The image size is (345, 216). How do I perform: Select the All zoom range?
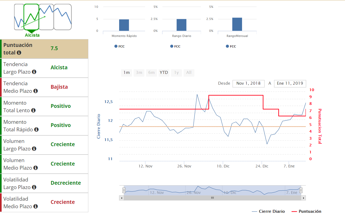pyautogui.click(x=189, y=73)
